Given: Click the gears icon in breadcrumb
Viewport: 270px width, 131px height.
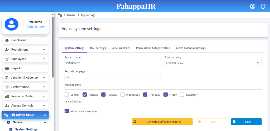Looking at the screenshot, I should click(x=60, y=15).
